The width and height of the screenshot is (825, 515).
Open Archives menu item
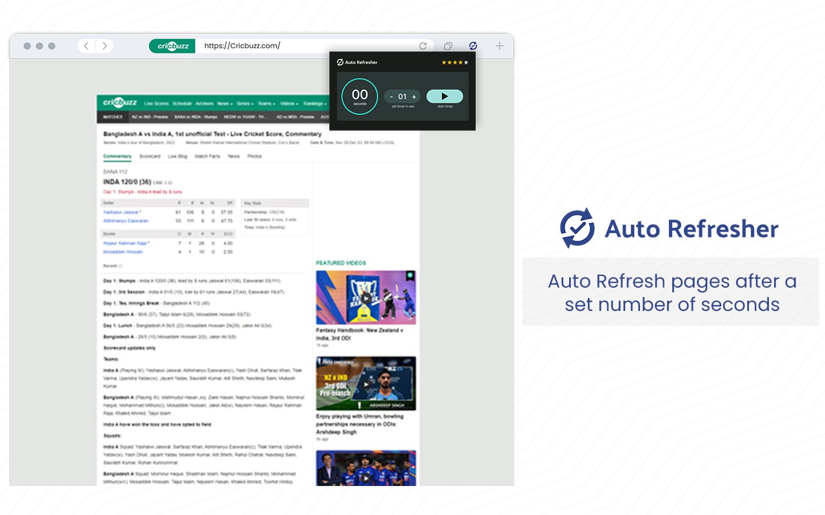pos(204,104)
